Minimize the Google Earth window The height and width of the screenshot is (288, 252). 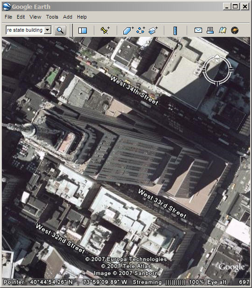point(227,7)
